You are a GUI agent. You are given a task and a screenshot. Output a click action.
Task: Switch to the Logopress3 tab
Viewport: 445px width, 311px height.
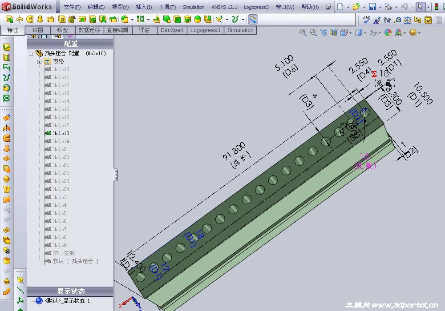click(205, 30)
